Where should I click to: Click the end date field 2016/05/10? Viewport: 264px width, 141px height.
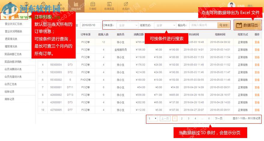(90, 25)
